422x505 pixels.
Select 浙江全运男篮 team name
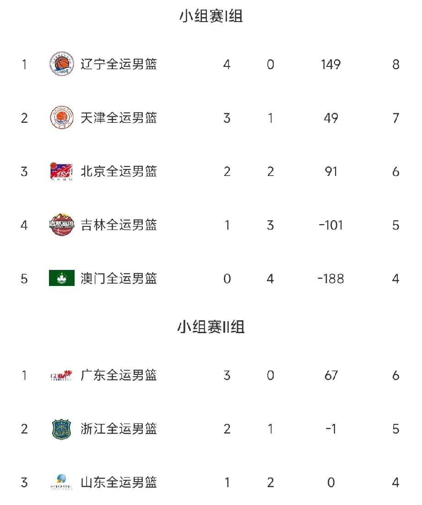119,429
